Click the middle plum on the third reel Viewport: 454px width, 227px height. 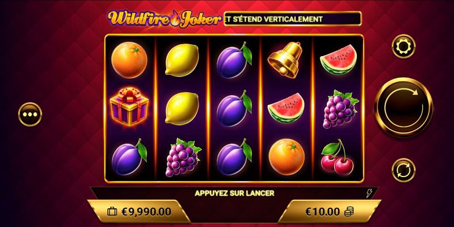pos(234,108)
